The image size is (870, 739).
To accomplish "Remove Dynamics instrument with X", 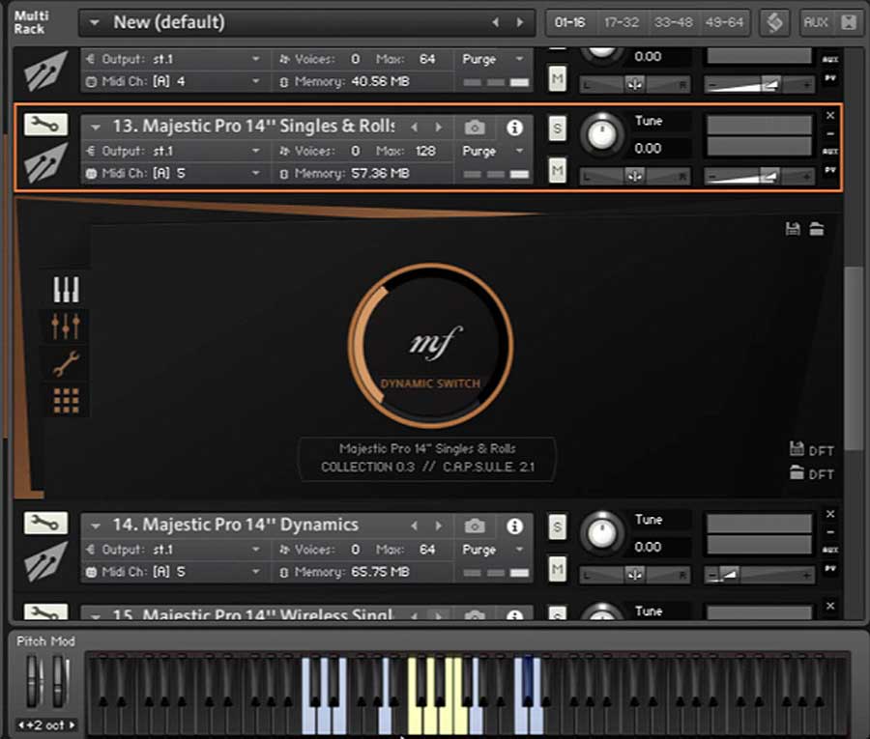I will (x=830, y=514).
